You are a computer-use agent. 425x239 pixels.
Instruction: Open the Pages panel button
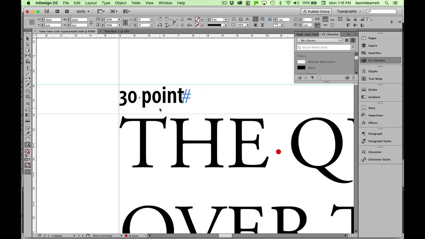[x=372, y=38]
